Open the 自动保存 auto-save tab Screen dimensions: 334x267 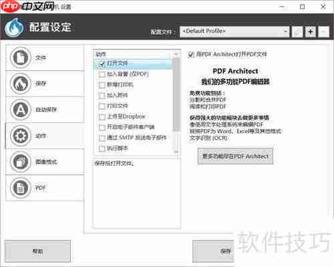click(x=45, y=110)
